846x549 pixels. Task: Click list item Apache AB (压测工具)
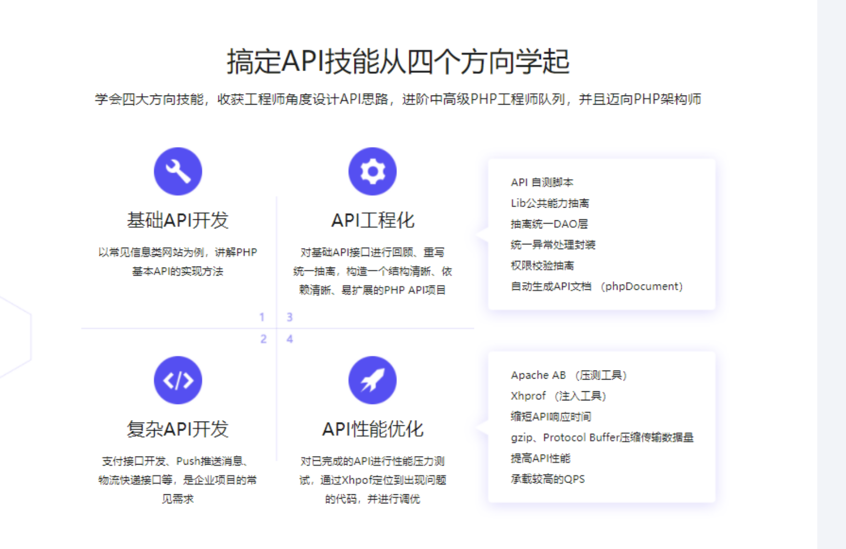click(x=569, y=375)
